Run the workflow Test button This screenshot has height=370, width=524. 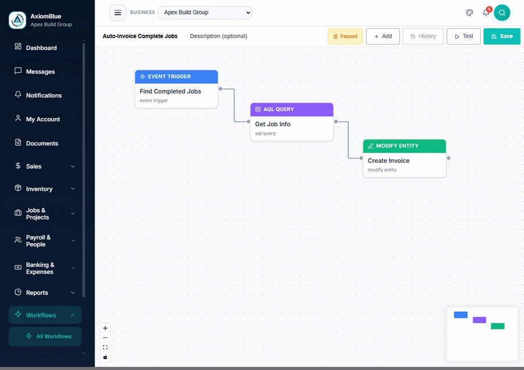coord(464,36)
